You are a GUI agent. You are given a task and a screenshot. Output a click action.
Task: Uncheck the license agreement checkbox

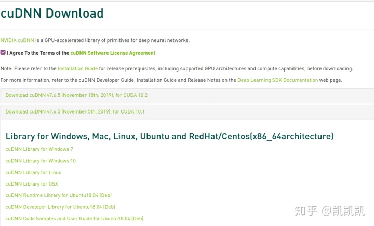[x=3, y=52]
